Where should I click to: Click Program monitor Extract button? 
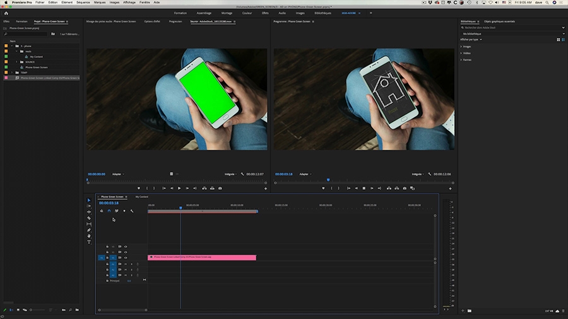397,188
